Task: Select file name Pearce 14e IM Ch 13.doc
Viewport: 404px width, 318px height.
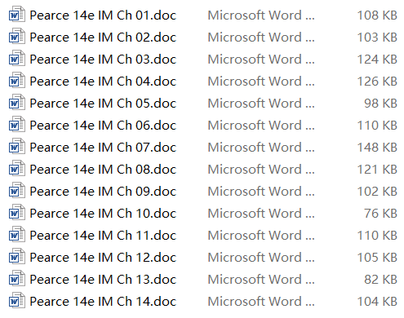Action: coord(103,280)
